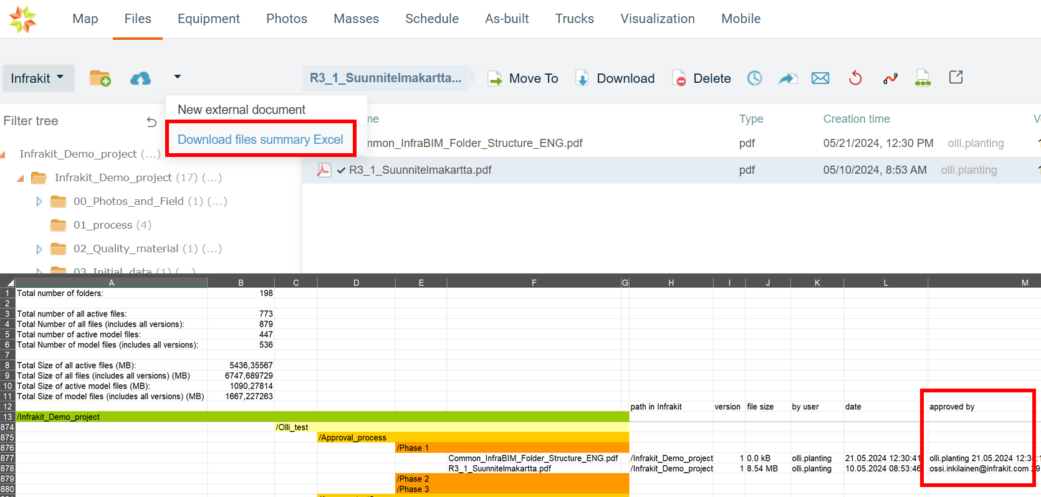
Task: Click the green structure icon in toolbar
Action: coord(923,78)
